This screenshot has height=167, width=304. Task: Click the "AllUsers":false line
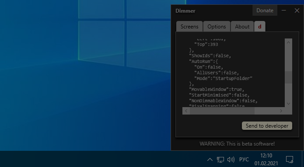217,73
